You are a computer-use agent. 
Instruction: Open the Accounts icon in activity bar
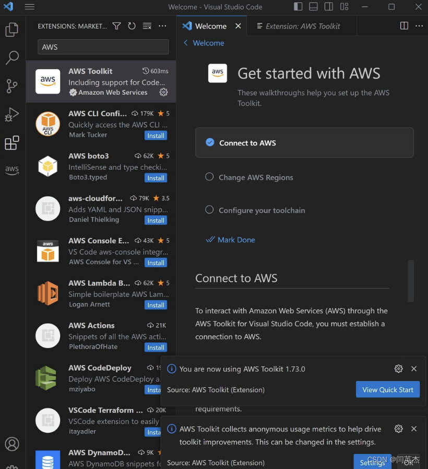tap(12, 444)
